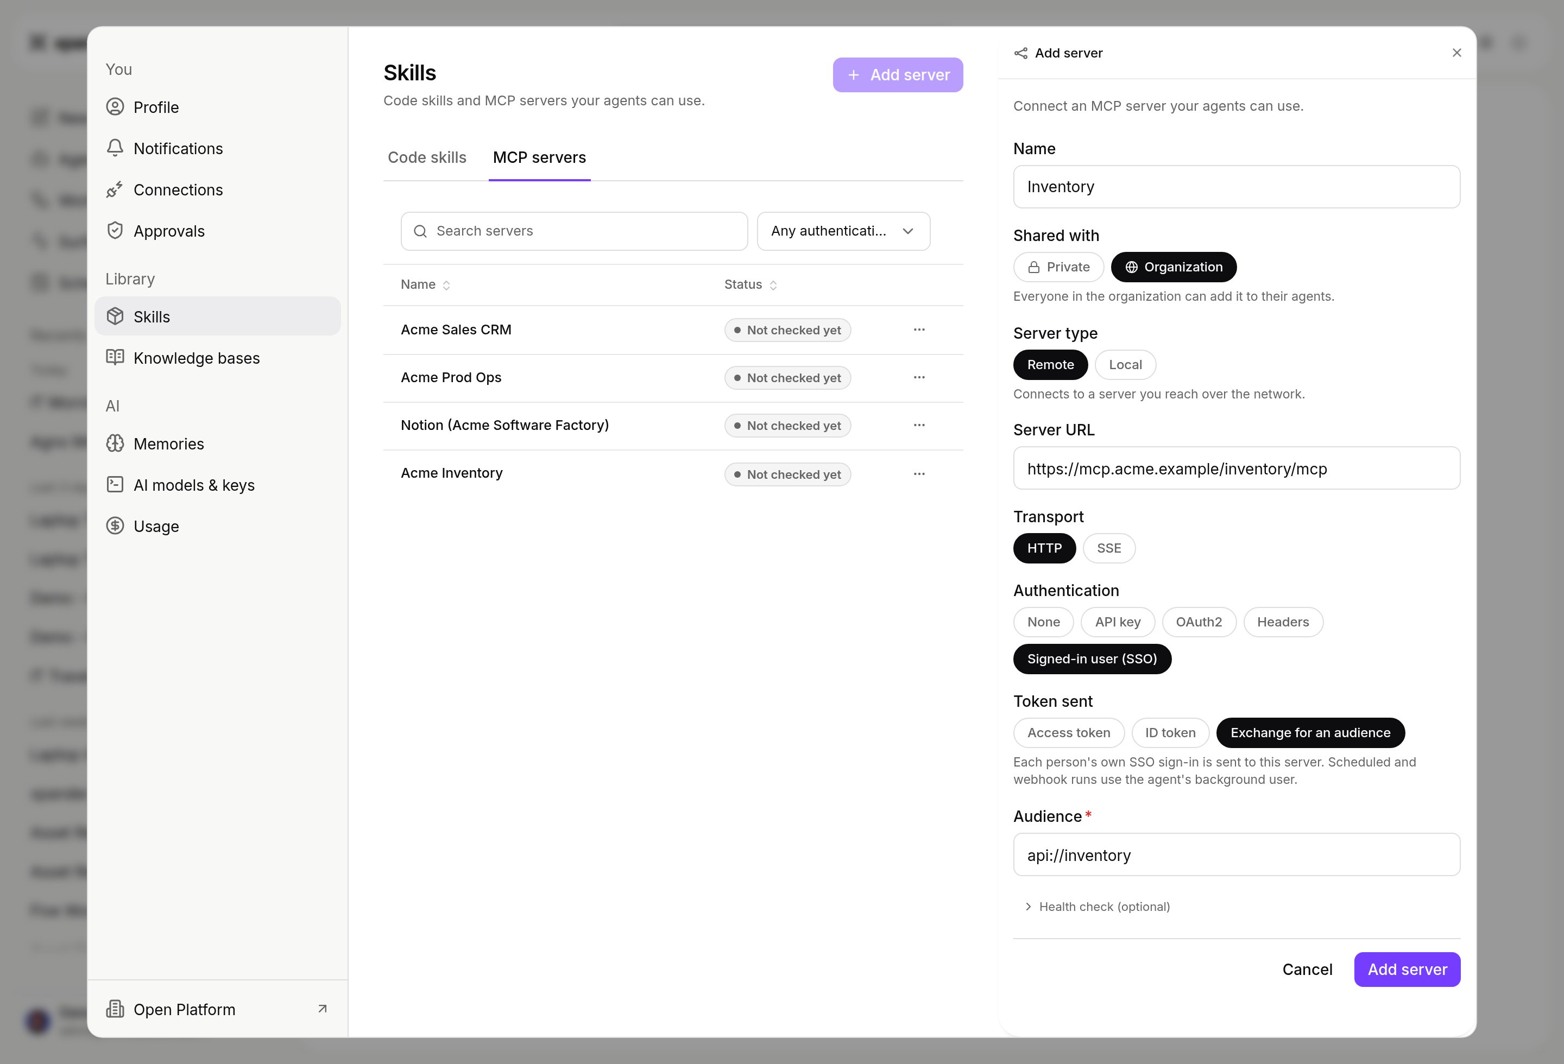Viewport: 1564px width, 1064px height.
Task: Open Usage dollar icon
Action: [115, 526]
